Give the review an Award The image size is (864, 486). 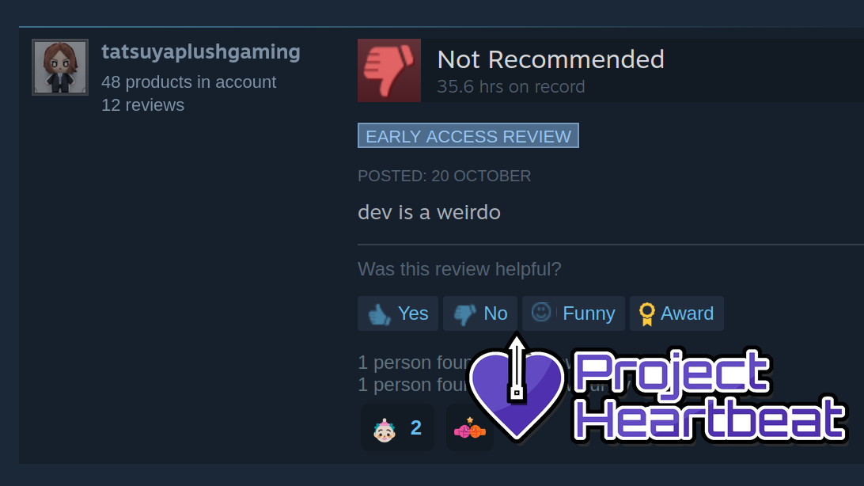[687, 313]
